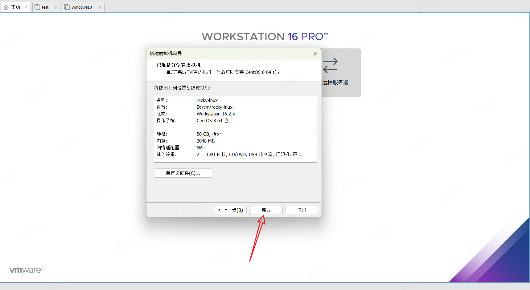Close the 主页 tab

tap(26, 7)
